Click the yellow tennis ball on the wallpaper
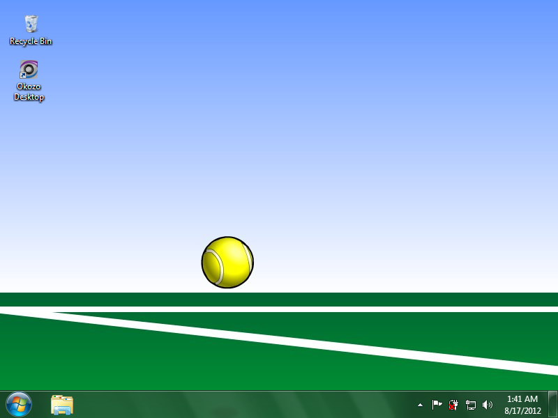This screenshot has width=558, height=418. [x=227, y=263]
